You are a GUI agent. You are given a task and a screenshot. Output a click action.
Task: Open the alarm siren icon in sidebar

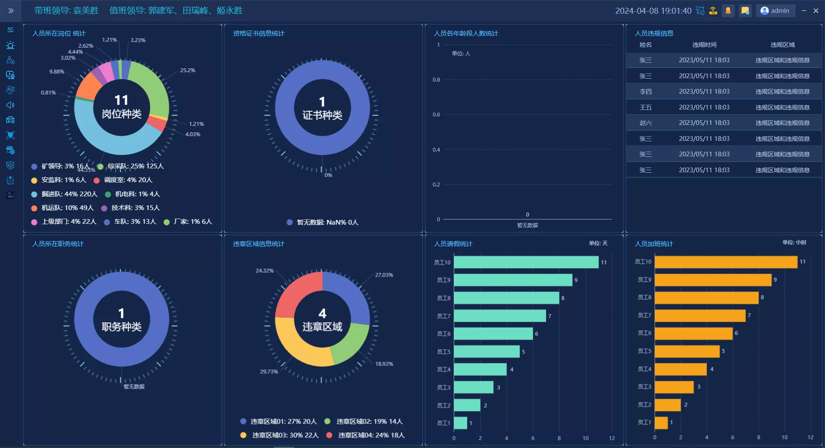pyautogui.click(x=11, y=45)
